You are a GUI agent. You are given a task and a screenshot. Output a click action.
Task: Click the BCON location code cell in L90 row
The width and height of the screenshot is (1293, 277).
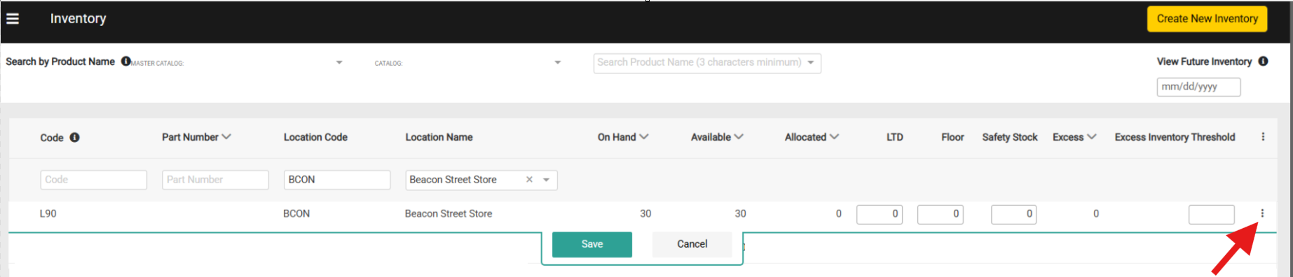[x=296, y=213]
